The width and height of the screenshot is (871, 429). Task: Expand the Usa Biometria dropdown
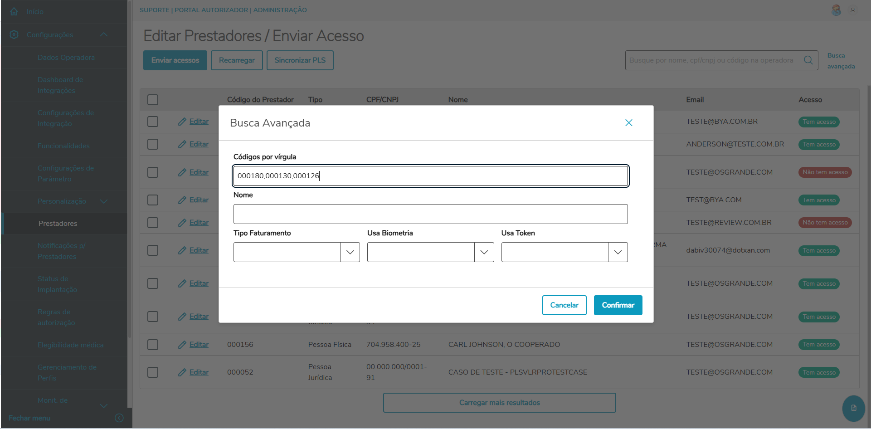pyautogui.click(x=484, y=252)
